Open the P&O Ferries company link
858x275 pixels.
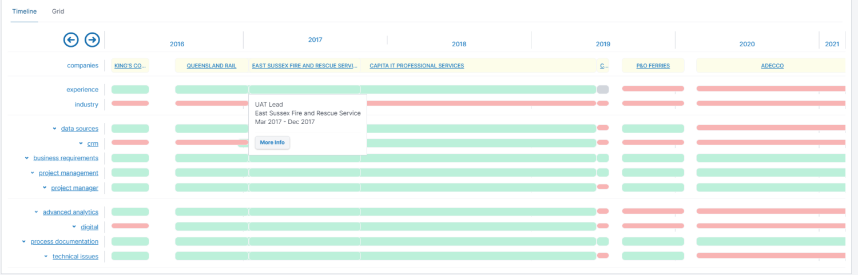coord(653,66)
